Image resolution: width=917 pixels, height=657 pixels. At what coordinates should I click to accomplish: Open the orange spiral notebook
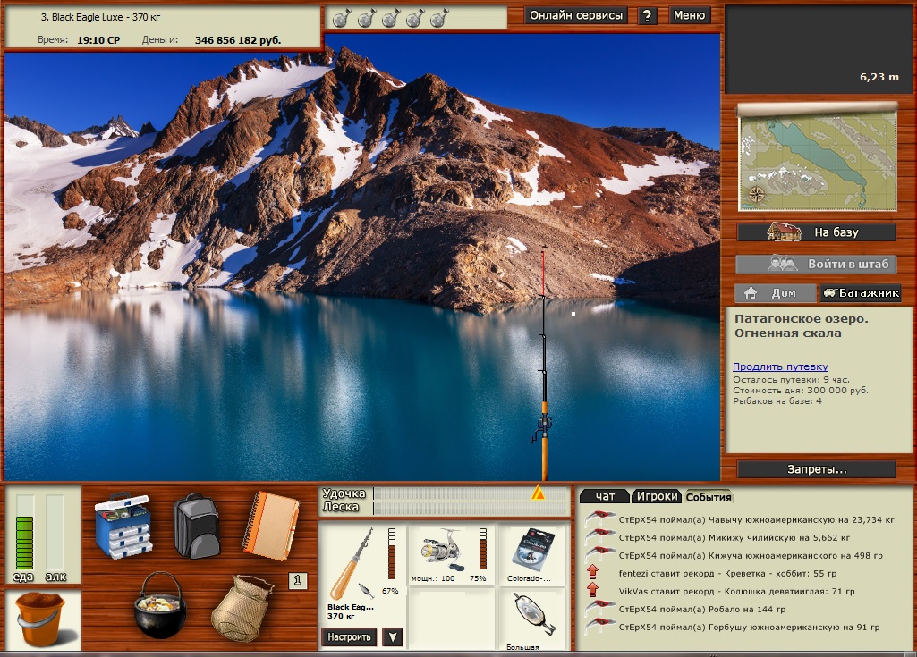271,526
